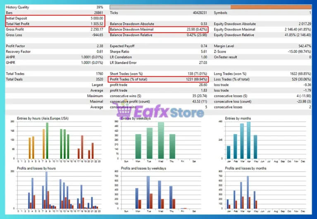This screenshot has width=317, height=219.
Task: Click the OnTester result label
Action: 225,57
